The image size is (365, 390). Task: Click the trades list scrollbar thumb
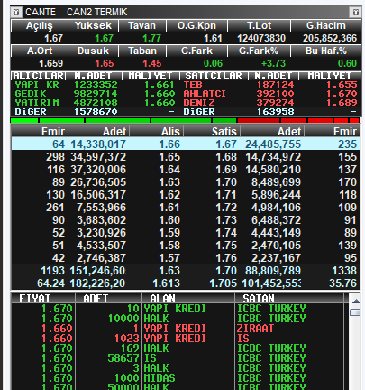point(356,312)
